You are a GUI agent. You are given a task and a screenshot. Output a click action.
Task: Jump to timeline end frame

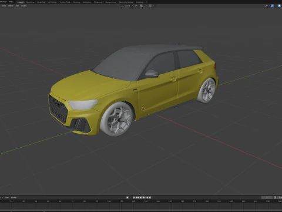(150, 197)
